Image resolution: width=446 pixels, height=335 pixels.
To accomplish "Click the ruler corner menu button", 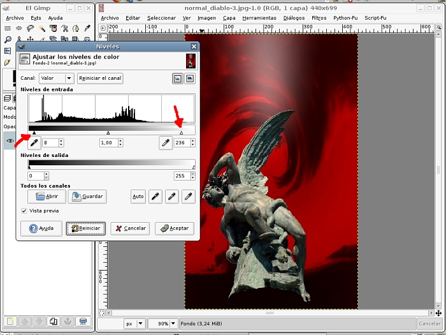I will [x=103, y=28].
